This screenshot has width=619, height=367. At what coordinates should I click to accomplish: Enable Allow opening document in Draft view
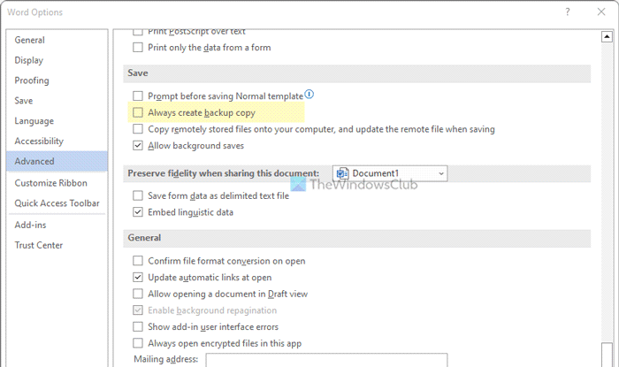click(138, 294)
